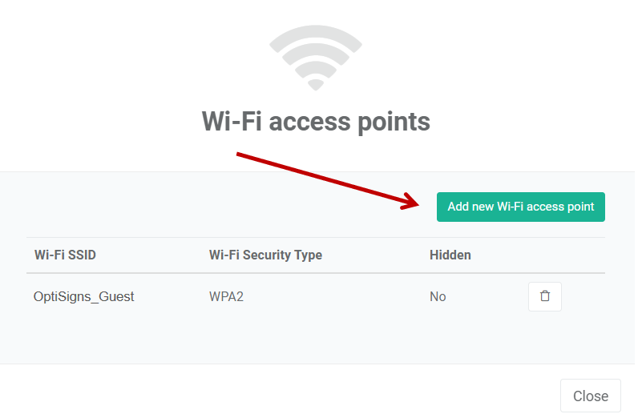Close the Wi-Fi access points dialog
The width and height of the screenshot is (638, 414).
tap(591, 396)
